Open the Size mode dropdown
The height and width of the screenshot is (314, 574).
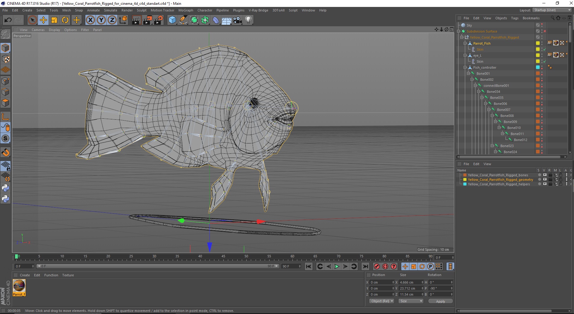411,301
